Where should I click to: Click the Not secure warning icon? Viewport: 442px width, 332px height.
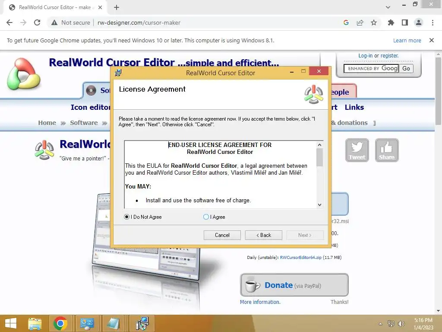tap(54, 22)
